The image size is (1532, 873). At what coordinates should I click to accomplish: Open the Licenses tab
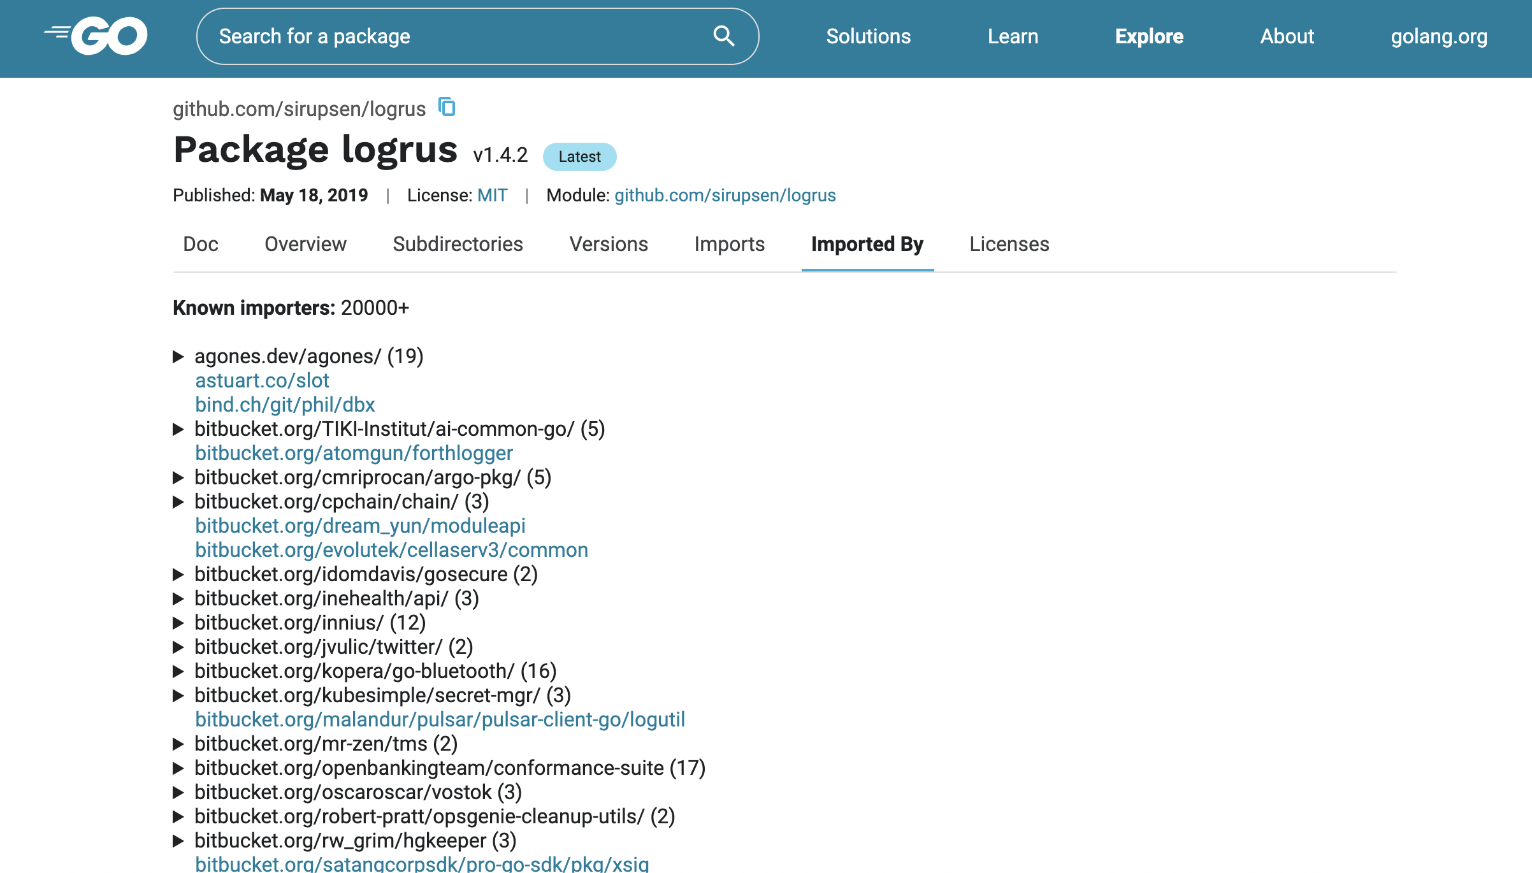click(1009, 244)
